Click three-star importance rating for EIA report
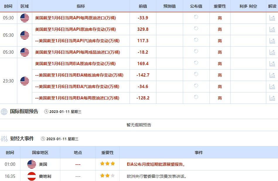 [108, 164]
